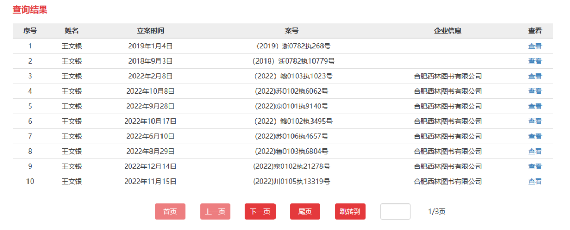Click the 上一页 previous page button
570x230 pixels.
(x=215, y=212)
